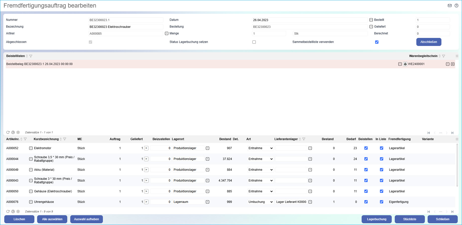The image size is (462, 225).
Task: Print the article positions grid
Action: click(13, 211)
